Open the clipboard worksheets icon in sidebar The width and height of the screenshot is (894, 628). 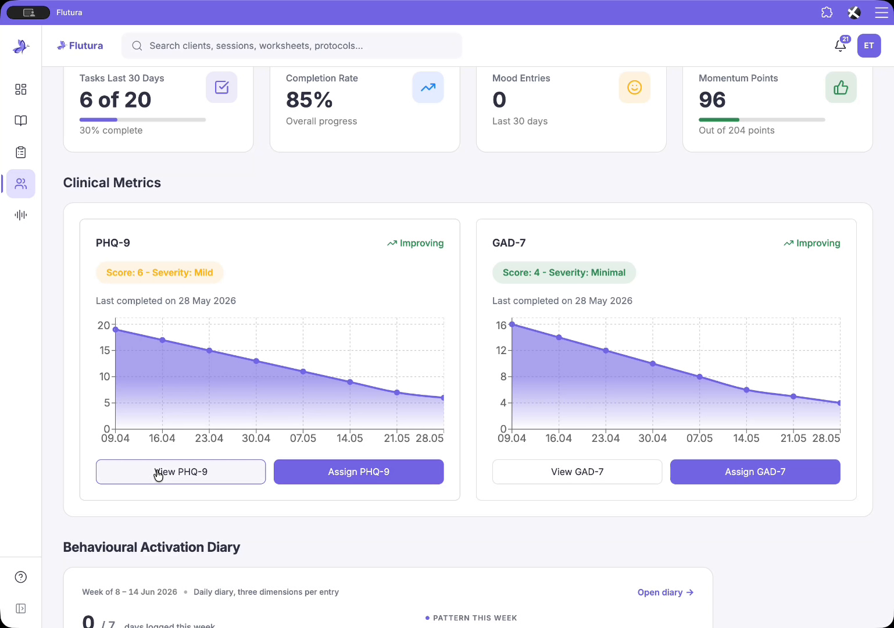pyautogui.click(x=21, y=152)
